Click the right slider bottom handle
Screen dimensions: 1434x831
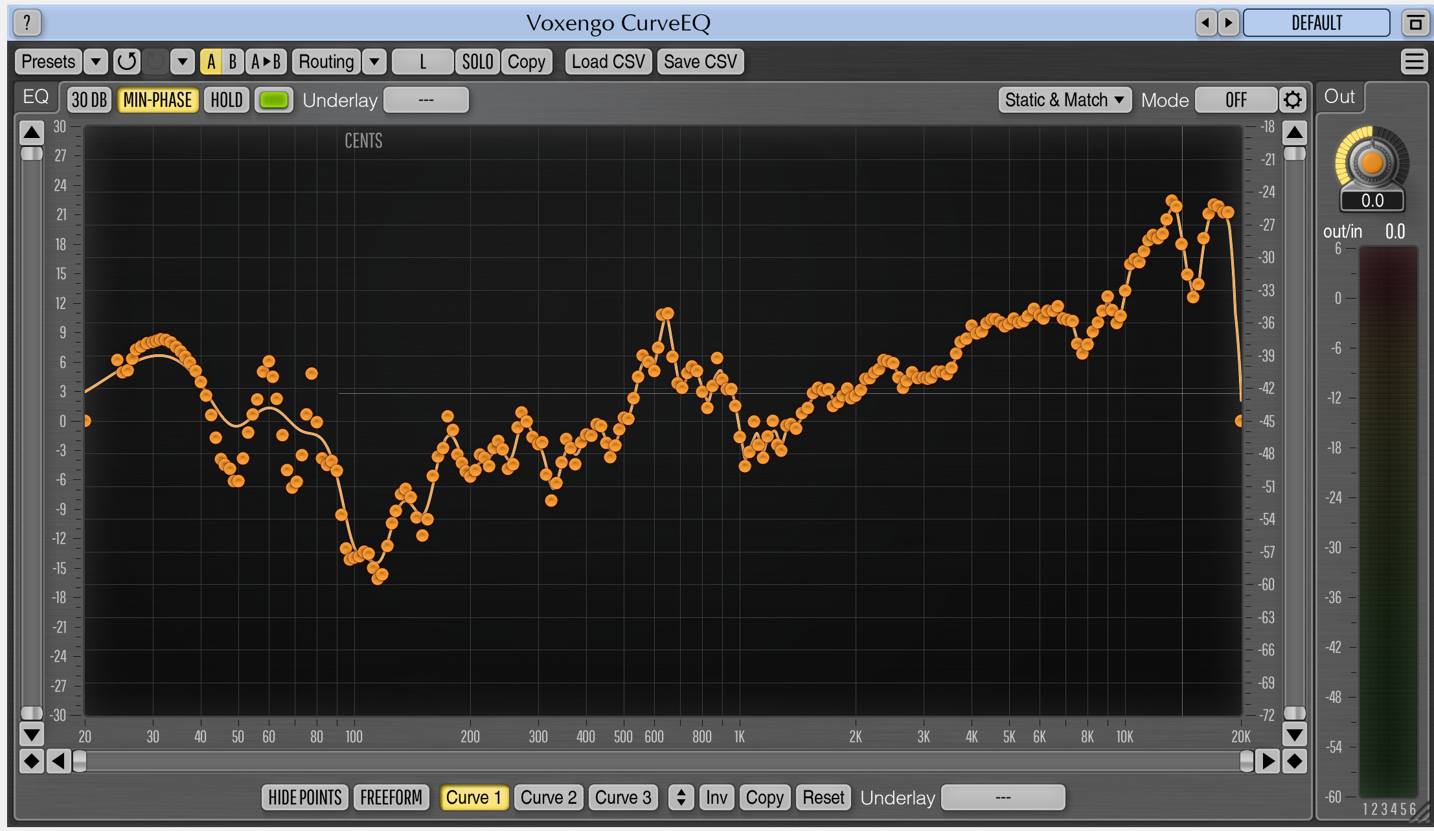click(1295, 712)
